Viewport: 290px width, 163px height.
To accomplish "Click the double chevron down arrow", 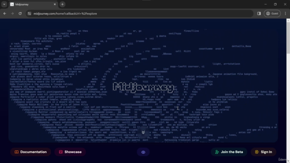I will pyautogui.click(x=143, y=132).
